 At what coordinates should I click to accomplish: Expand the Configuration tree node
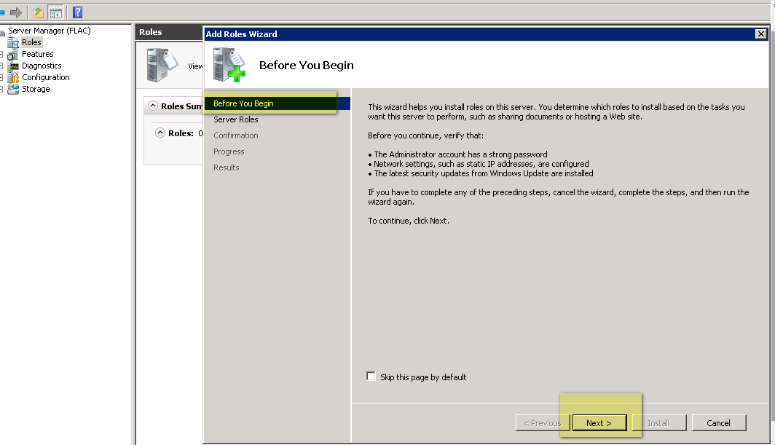click(1, 78)
